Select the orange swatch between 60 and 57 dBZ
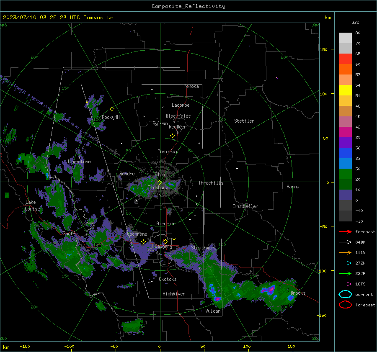The height and width of the screenshot is (352, 377). point(345,69)
